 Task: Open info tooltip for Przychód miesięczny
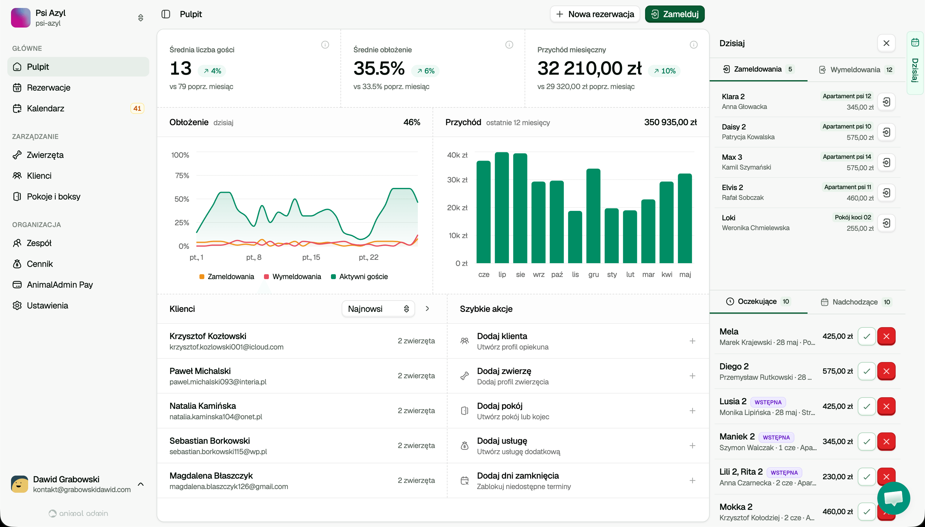pyautogui.click(x=693, y=44)
